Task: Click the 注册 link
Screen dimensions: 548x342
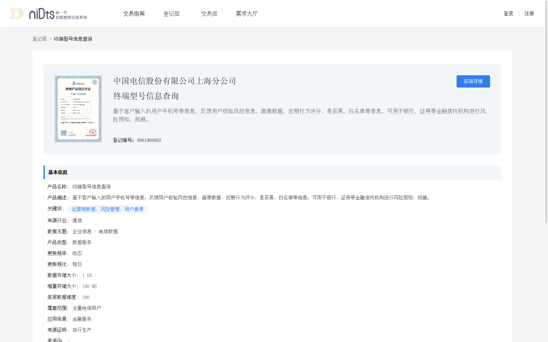Action: point(529,14)
